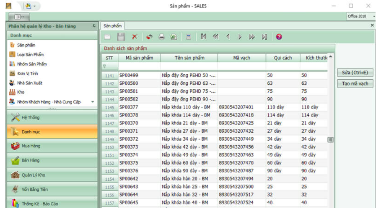Click the red X delete icon in toolbar
This screenshot has height=215, width=381.
tap(135, 37)
